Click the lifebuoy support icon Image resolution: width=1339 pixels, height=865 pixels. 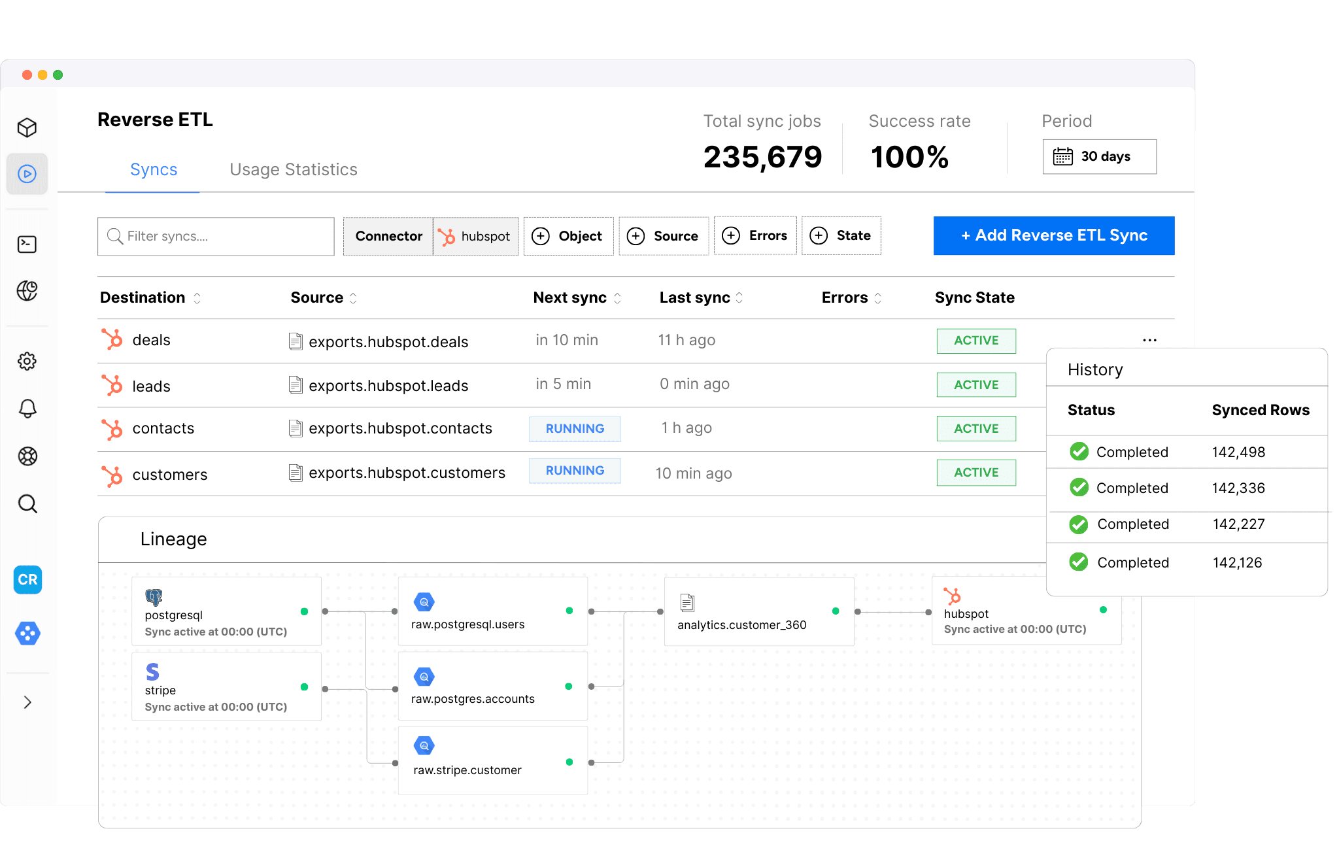pos(27,456)
